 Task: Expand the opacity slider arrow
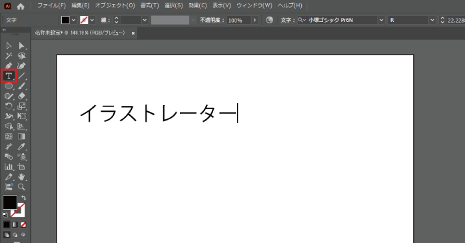coord(254,20)
